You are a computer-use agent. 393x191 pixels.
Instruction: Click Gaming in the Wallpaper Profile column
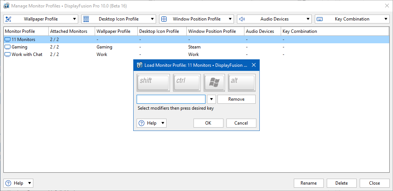click(x=104, y=47)
